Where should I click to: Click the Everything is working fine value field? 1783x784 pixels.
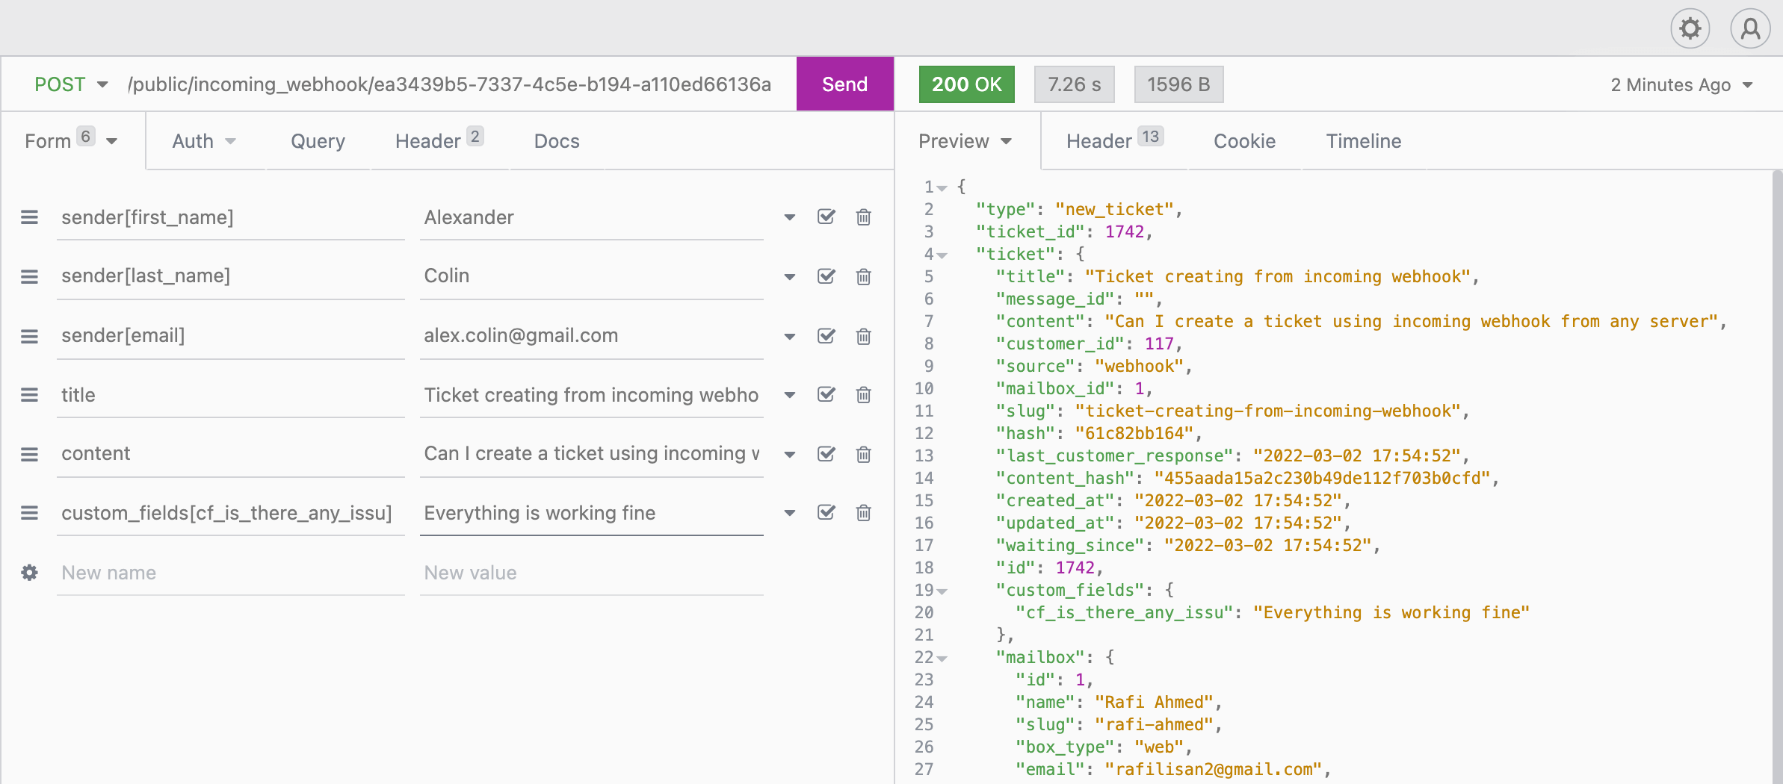point(592,513)
